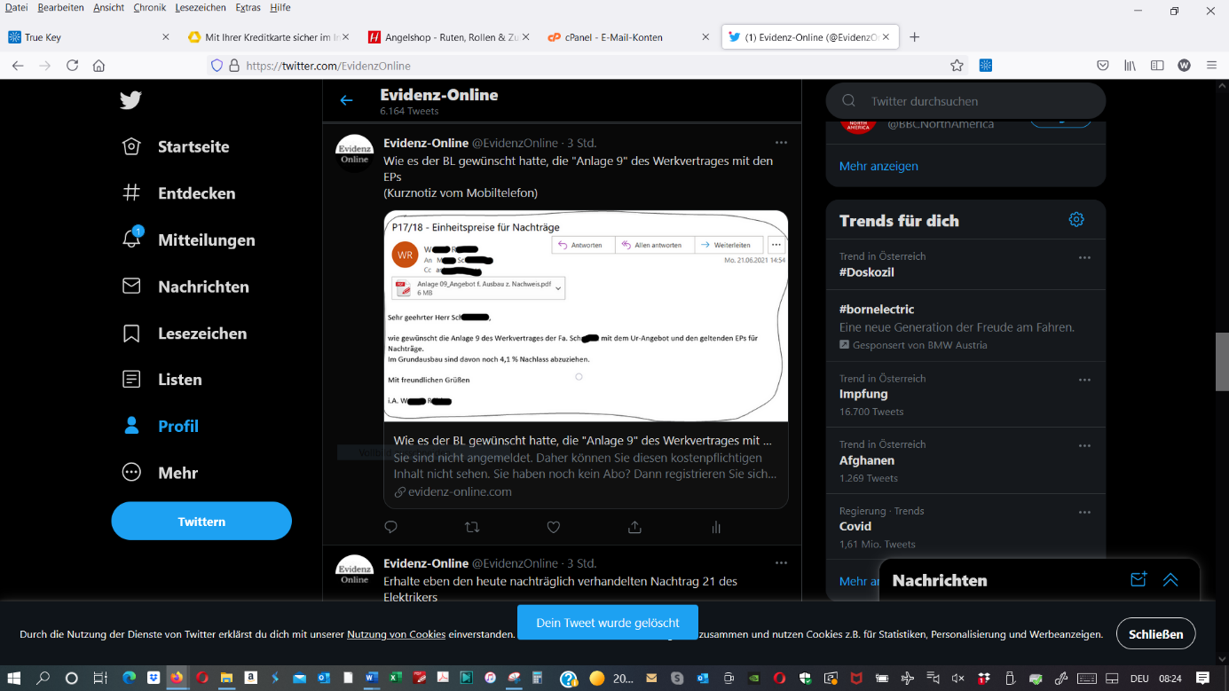
Task: Retweet the Anlage 9 tweet
Action: 472,527
